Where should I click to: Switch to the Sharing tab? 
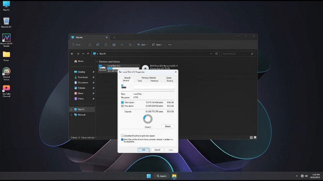pyautogui.click(x=169, y=81)
